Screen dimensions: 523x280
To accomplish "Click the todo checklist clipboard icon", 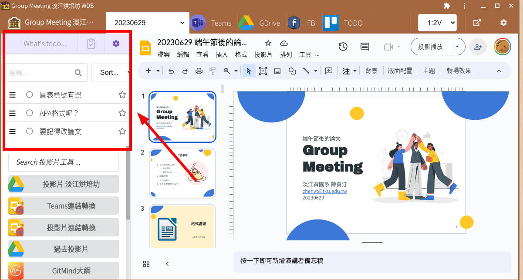I will (x=91, y=44).
